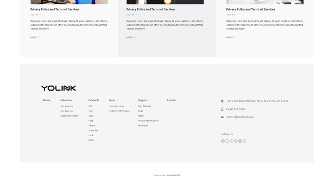Click the '© 2014-2021 YoSmart INC.' copyright text
334x188 pixels.
click(167, 175)
